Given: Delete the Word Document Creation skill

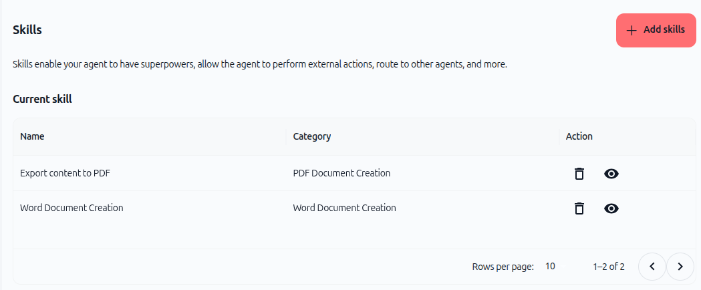Looking at the screenshot, I should coord(579,208).
